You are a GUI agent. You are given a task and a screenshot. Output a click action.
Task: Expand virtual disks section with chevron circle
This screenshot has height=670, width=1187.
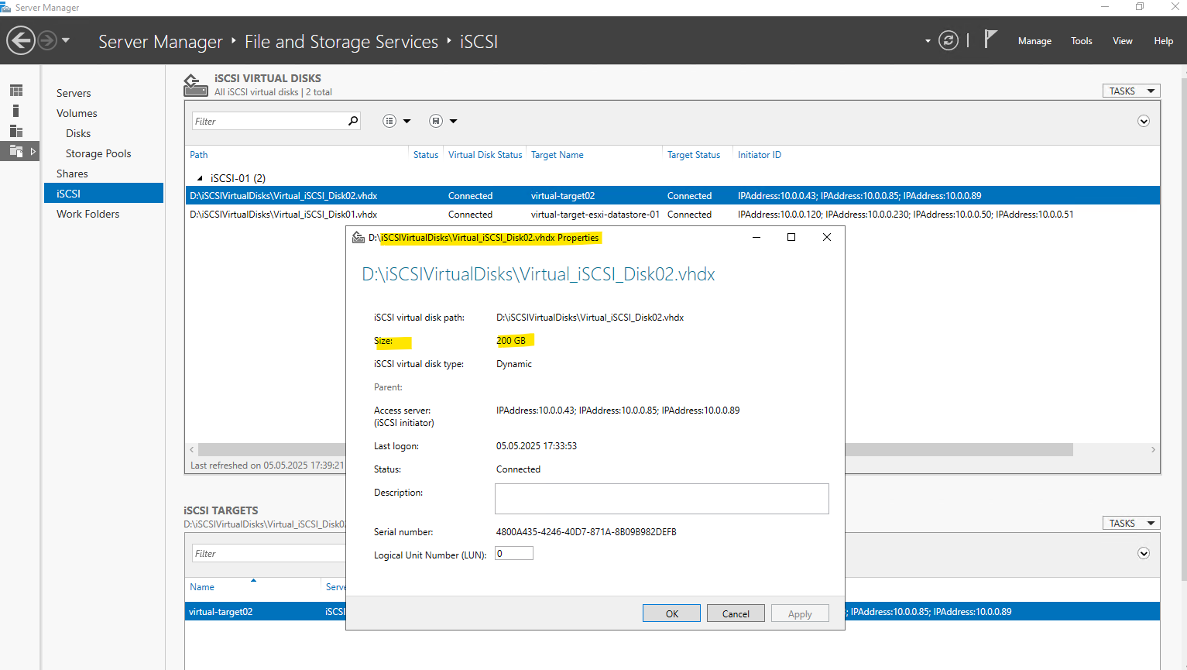pos(1144,121)
